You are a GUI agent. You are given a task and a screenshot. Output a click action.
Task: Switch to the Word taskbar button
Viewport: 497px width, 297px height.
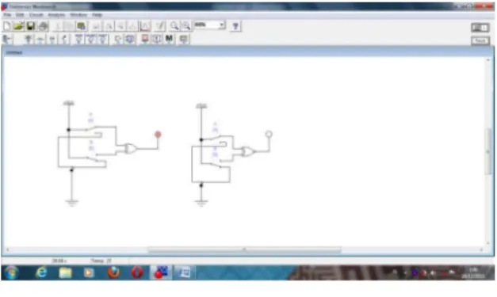(x=185, y=272)
